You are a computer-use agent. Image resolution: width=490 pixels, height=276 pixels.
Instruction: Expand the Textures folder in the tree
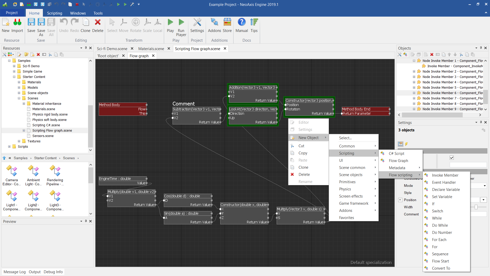coord(19,141)
